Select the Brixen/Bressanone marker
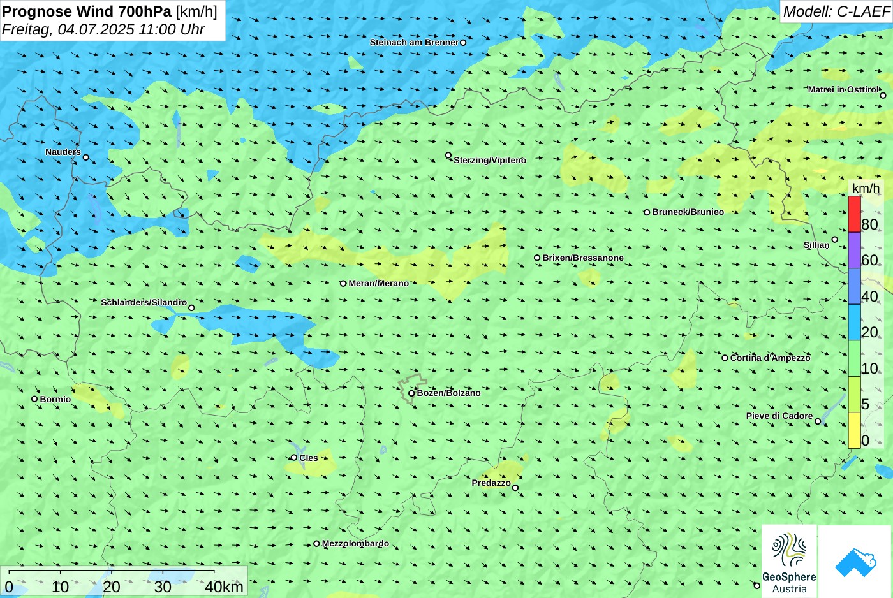The image size is (893, 598). pyautogui.click(x=537, y=258)
